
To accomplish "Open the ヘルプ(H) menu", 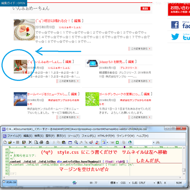I will pyautogui.click(x=142, y=136).
